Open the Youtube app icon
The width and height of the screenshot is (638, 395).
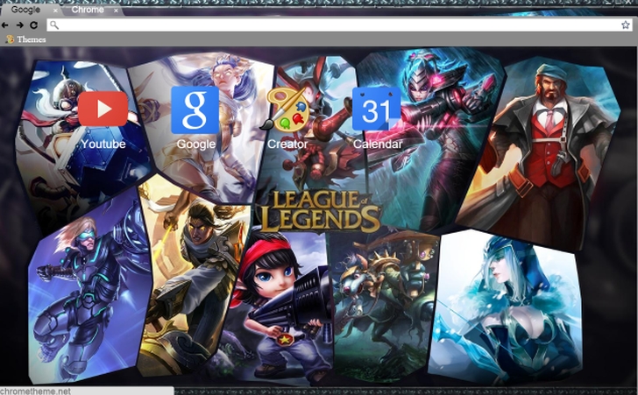[103, 109]
